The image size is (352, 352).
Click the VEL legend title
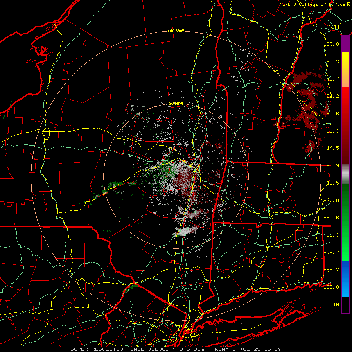(344, 23)
